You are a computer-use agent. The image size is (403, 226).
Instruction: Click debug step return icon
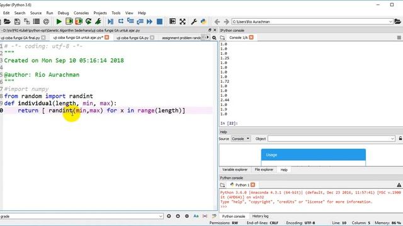coord(140,21)
